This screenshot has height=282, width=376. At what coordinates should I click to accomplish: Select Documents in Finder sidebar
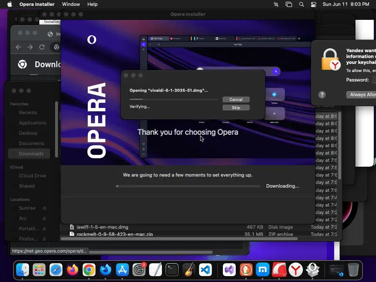point(32,144)
